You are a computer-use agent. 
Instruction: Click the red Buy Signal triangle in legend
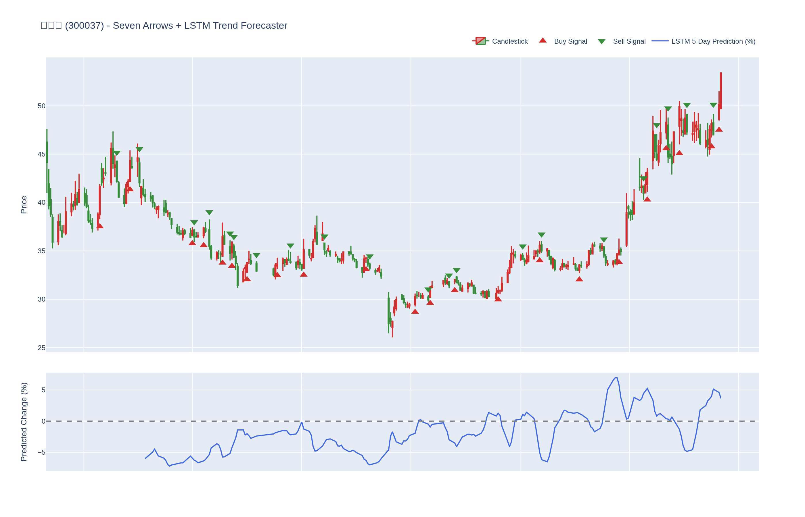coord(543,40)
